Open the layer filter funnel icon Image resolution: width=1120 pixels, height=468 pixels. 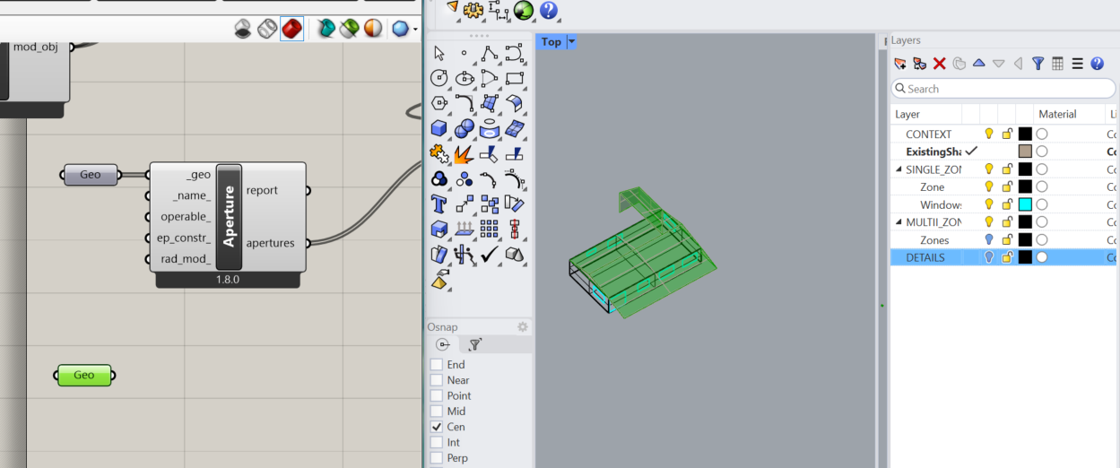click(x=1038, y=64)
